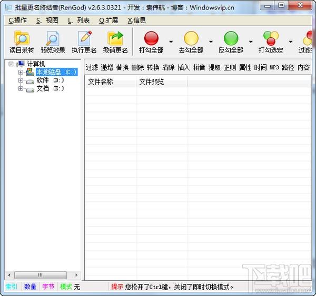Switch to the 正则 tab
The height and width of the screenshot is (296, 316).
click(230, 67)
